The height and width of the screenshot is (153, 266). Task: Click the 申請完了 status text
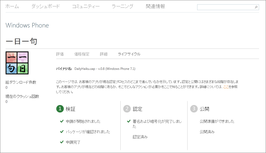coord(73,142)
